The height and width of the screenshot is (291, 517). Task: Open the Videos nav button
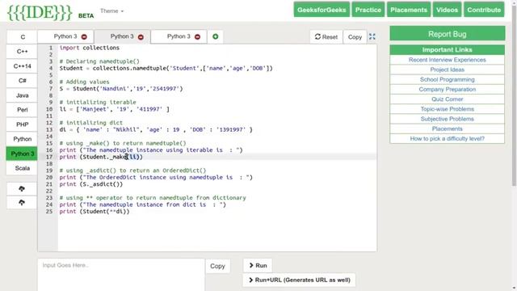pos(447,10)
